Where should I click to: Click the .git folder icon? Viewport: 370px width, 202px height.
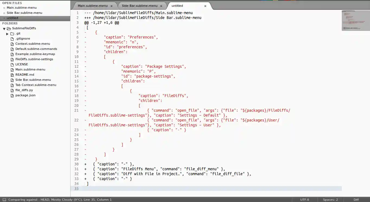click(12, 34)
